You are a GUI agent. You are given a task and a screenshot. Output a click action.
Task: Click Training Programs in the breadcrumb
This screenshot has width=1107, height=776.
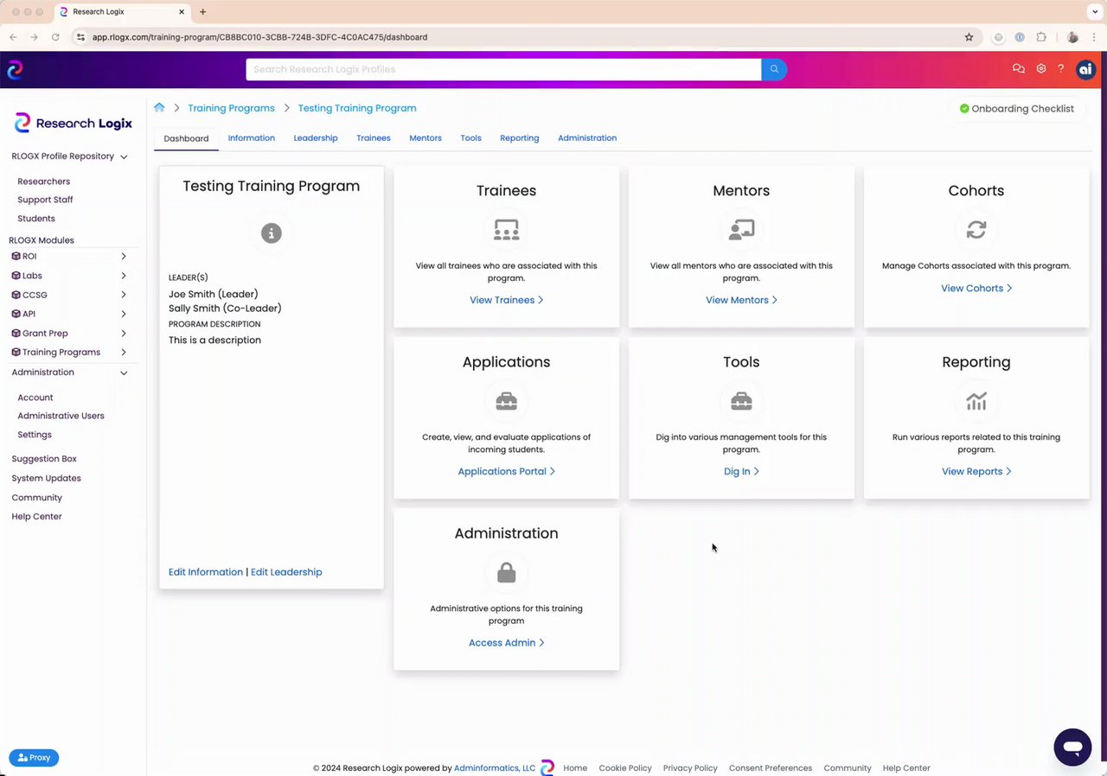231,108
